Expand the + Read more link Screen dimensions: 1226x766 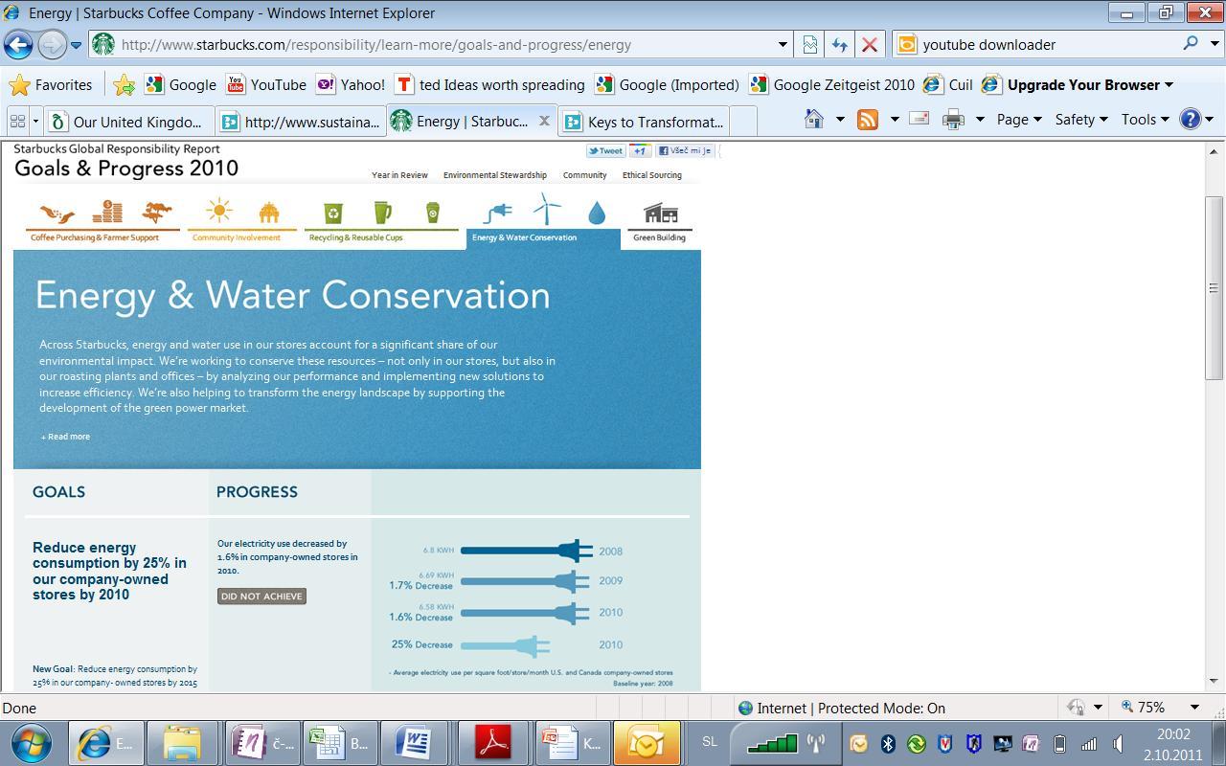click(x=65, y=437)
